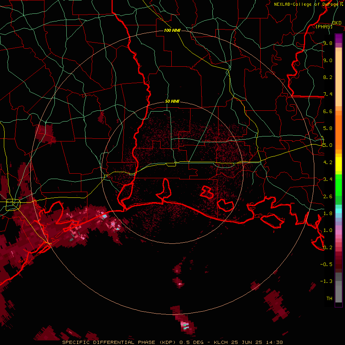Click the 2.6 value on color scale
The image size is (345, 345).
[328, 197]
